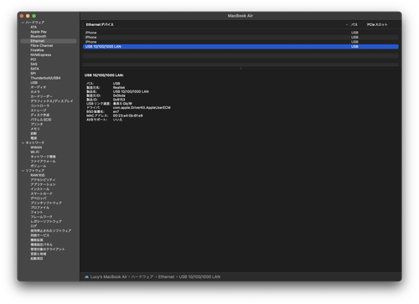Collapse the ソフトウェア section chevron
Image resolution: width=419 pixels, height=304 pixels.
(23, 171)
